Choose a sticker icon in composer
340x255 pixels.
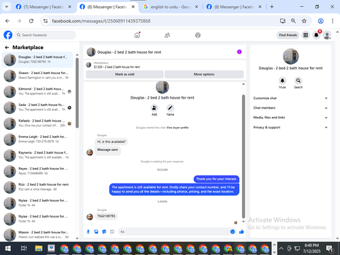104,232
